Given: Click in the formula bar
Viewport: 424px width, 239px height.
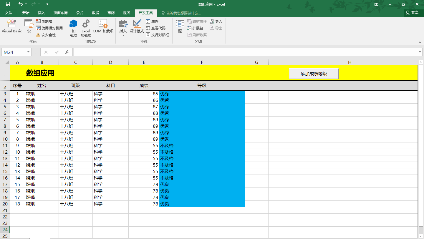Looking at the screenshot, I should (x=246, y=52).
